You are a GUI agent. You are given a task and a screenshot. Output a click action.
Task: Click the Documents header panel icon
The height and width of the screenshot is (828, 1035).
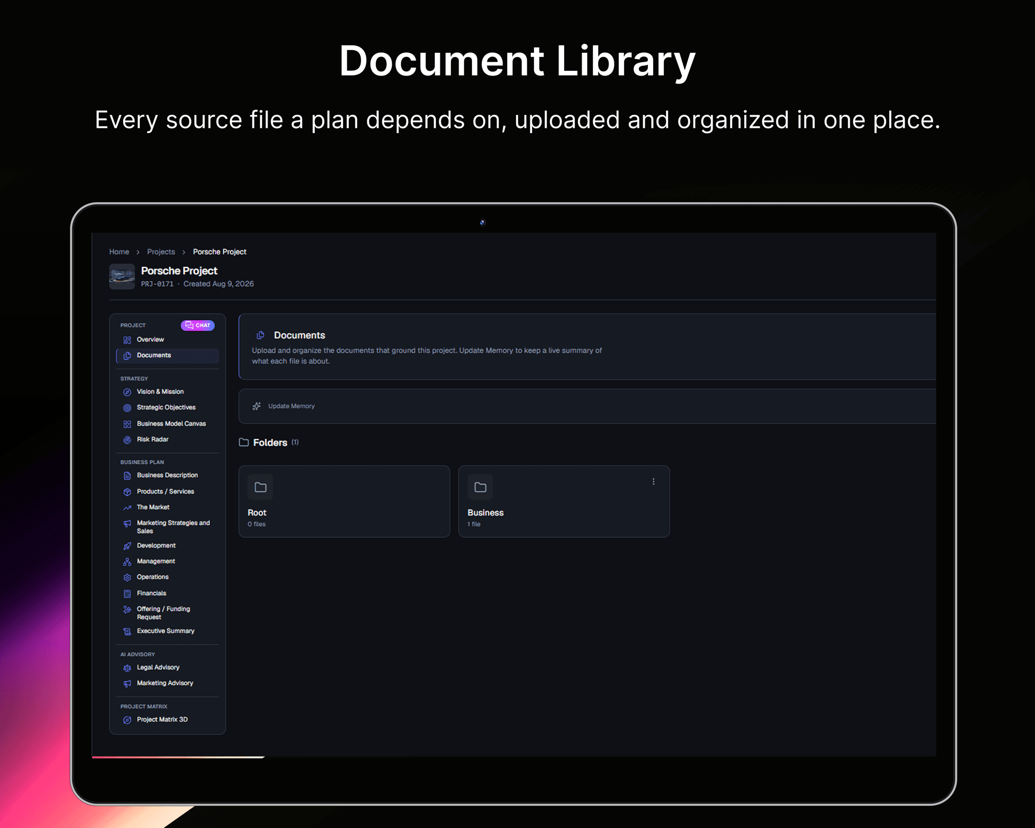pyautogui.click(x=260, y=335)
